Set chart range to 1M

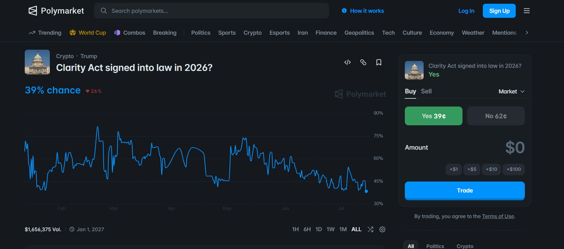pyautogui.click(x=343, y=229)
